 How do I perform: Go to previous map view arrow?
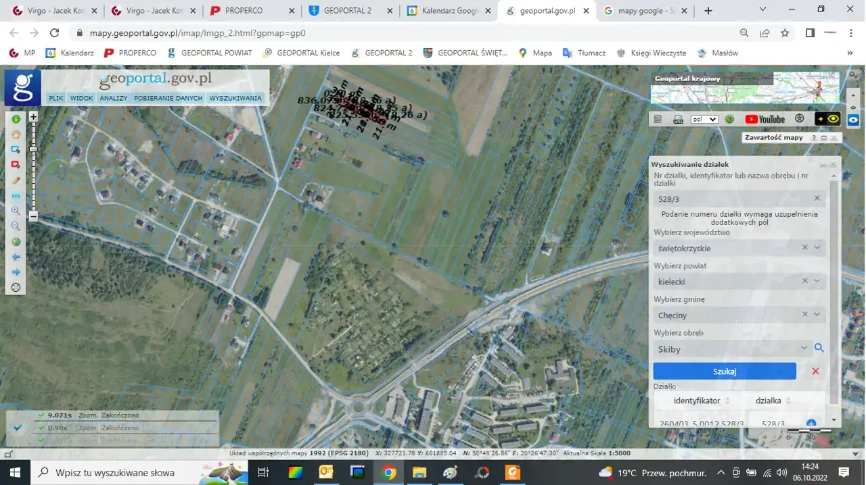[x=16, y=257]
